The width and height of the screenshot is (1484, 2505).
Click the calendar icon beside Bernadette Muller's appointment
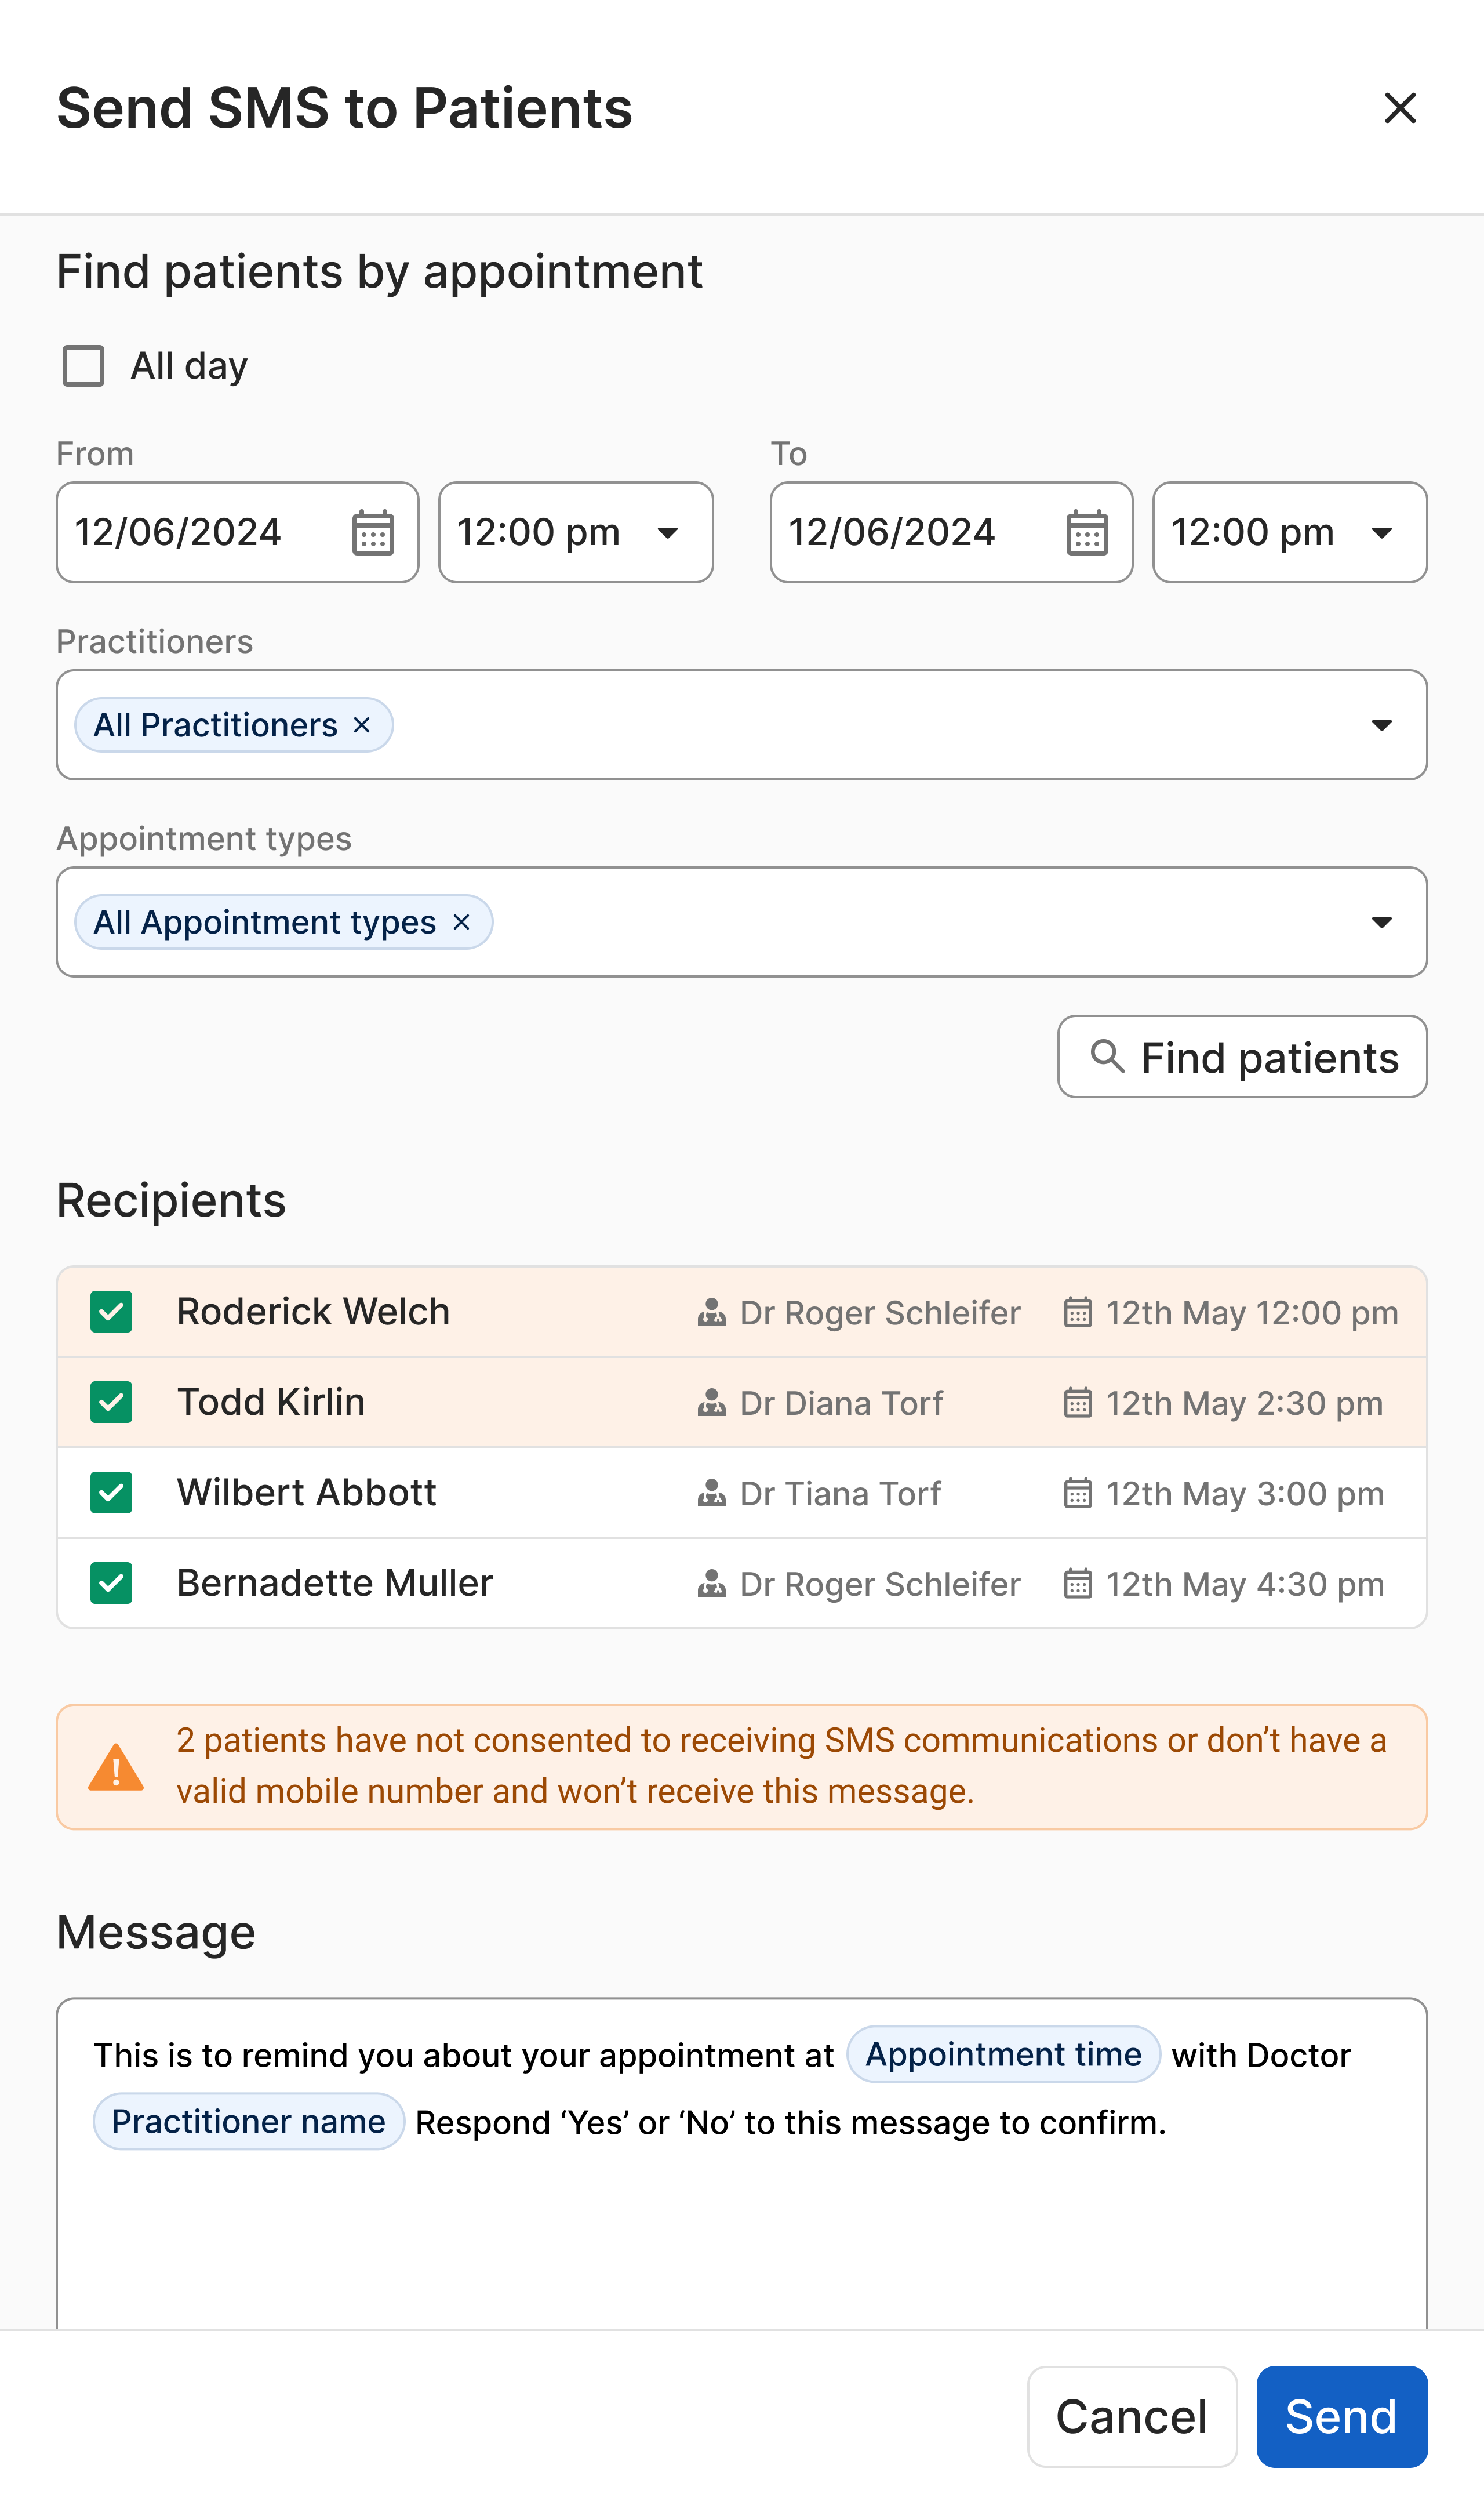point(1077,1583)
